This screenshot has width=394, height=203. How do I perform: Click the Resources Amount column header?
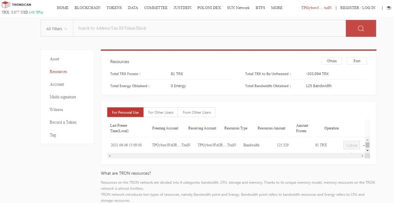(271, 128)
